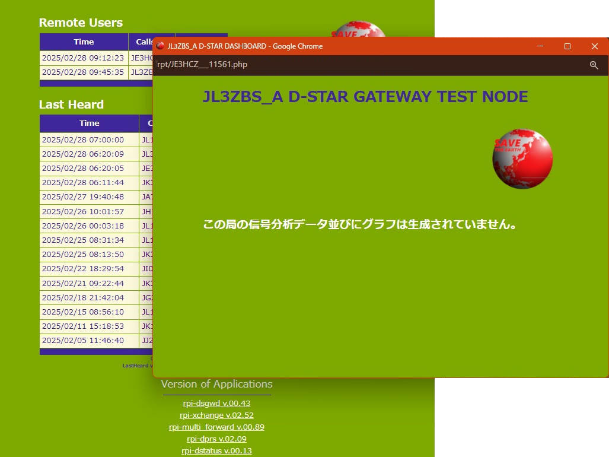Click the zoom magnifier icon in popup address bar
Screen dimensions: 609x457
[x=594, y=65]
